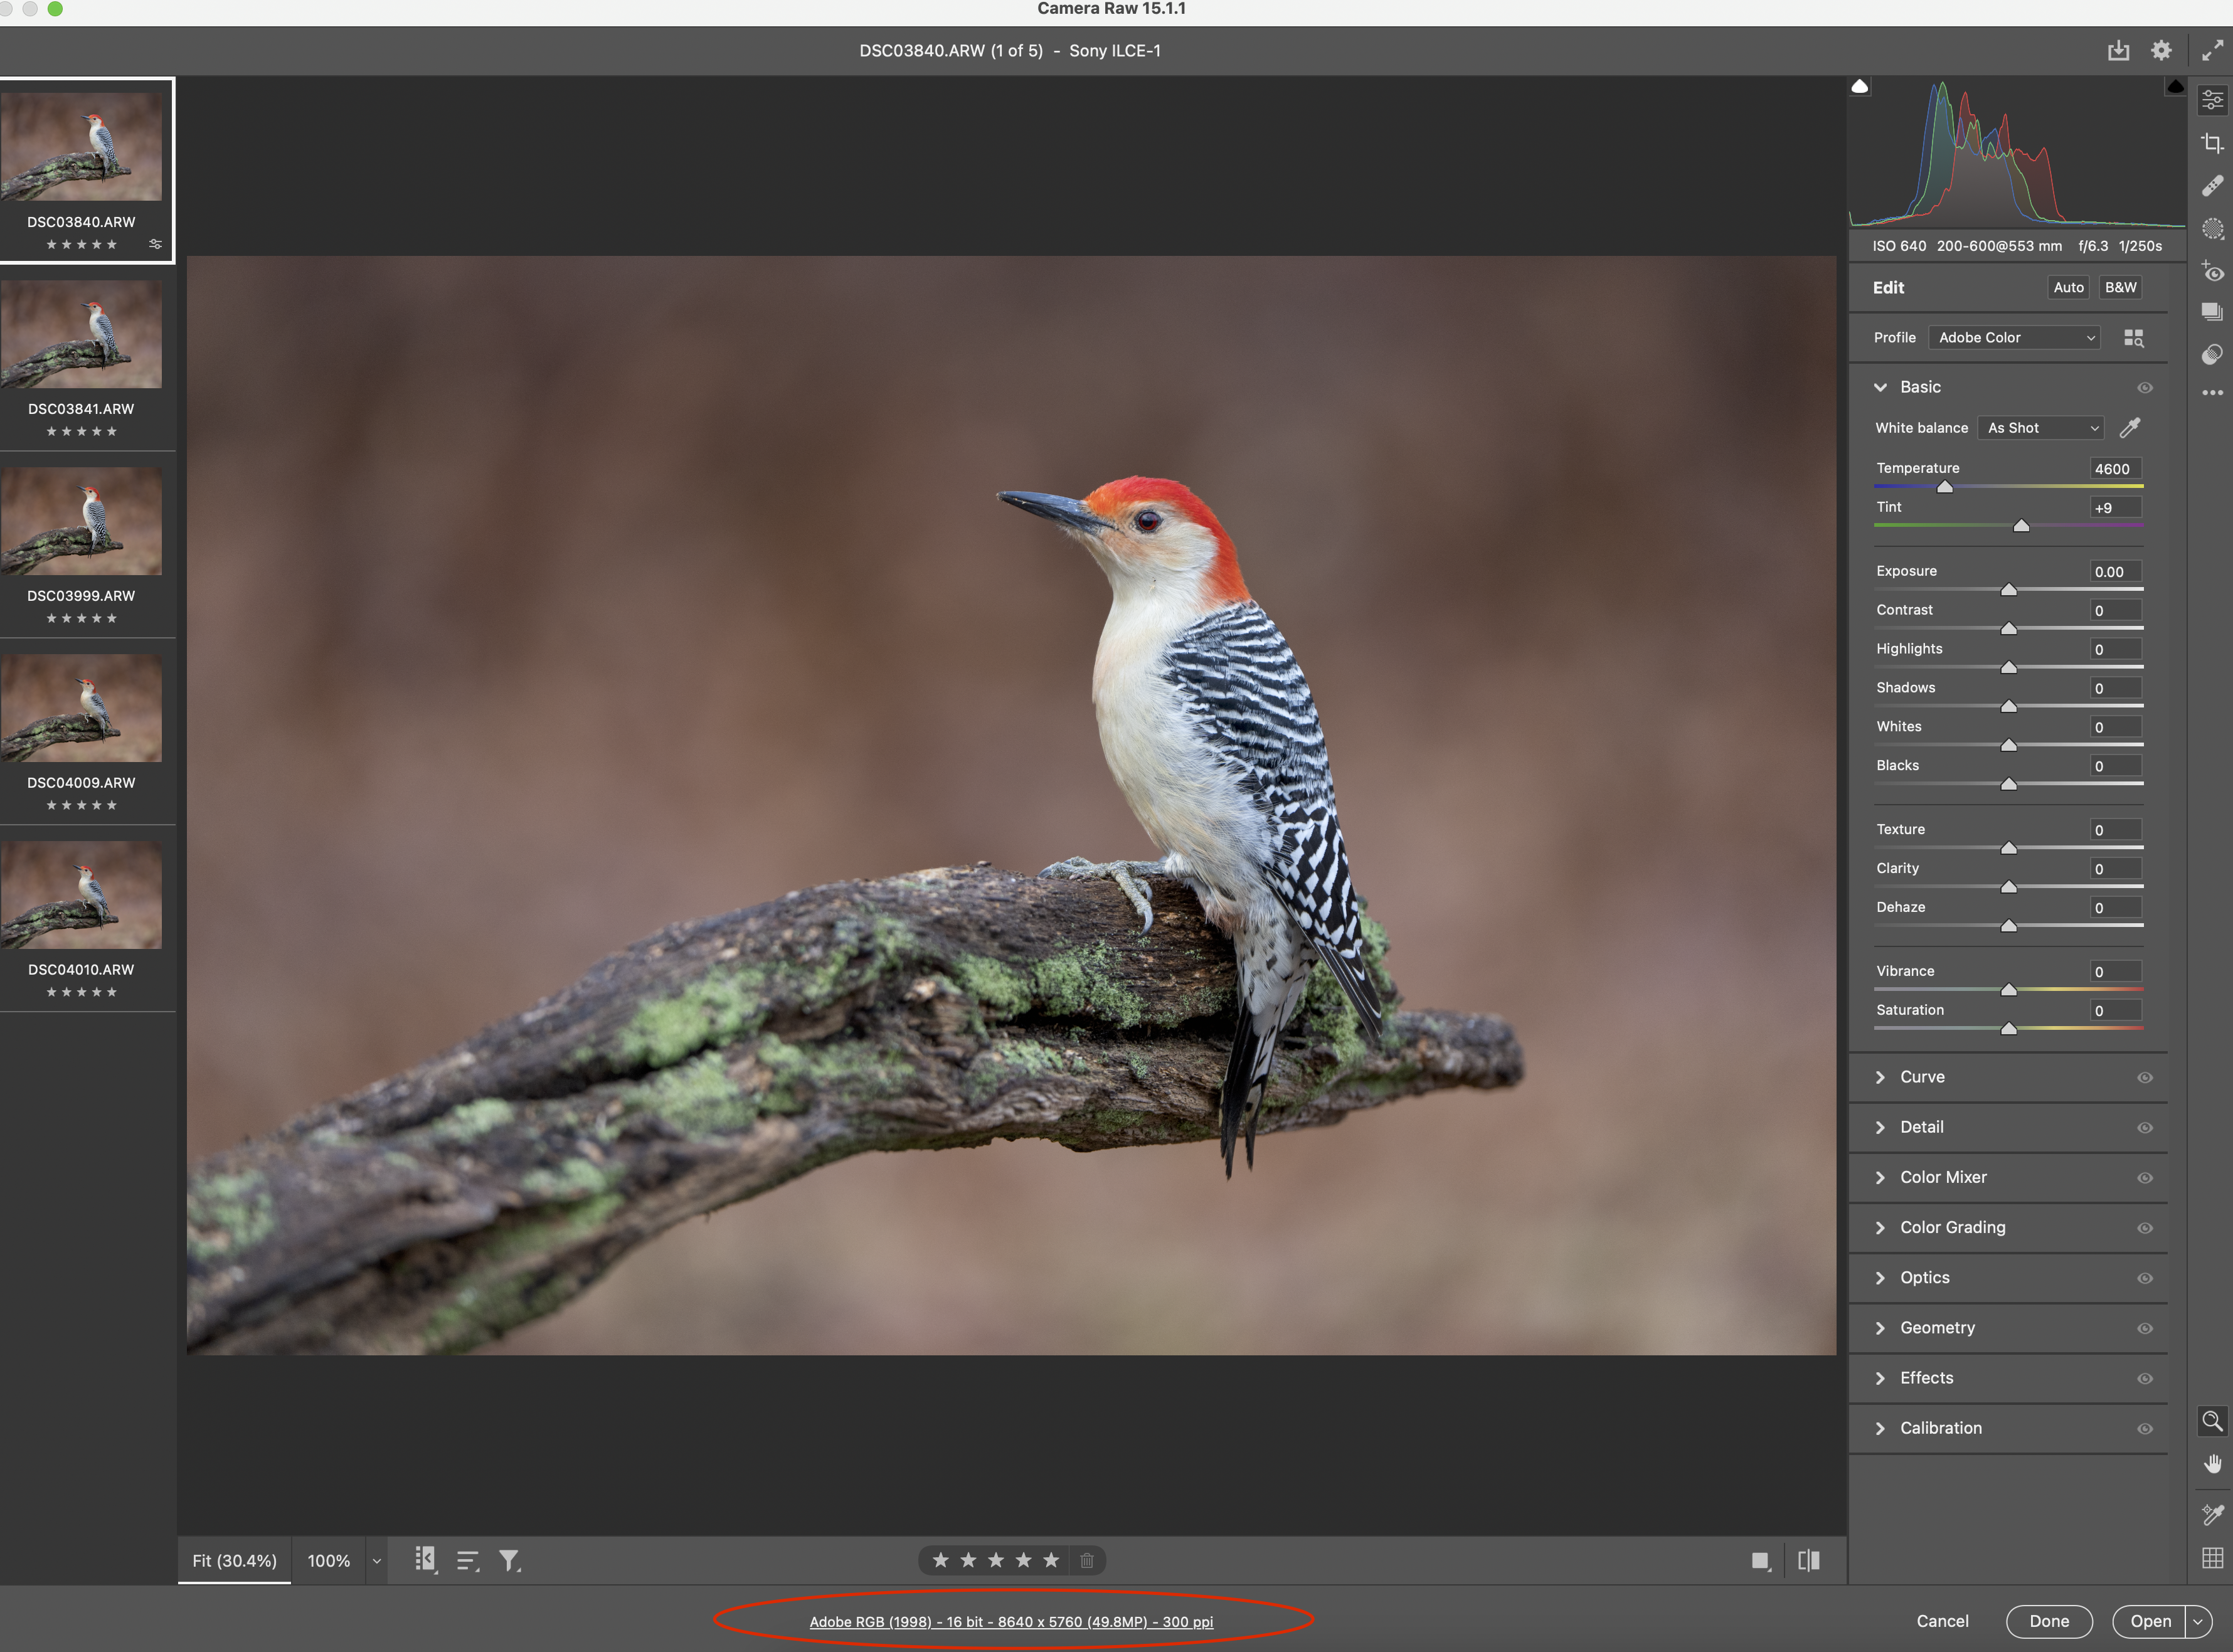
Task: Select Fit (30.4%) zoom option
Action: 234,1561
